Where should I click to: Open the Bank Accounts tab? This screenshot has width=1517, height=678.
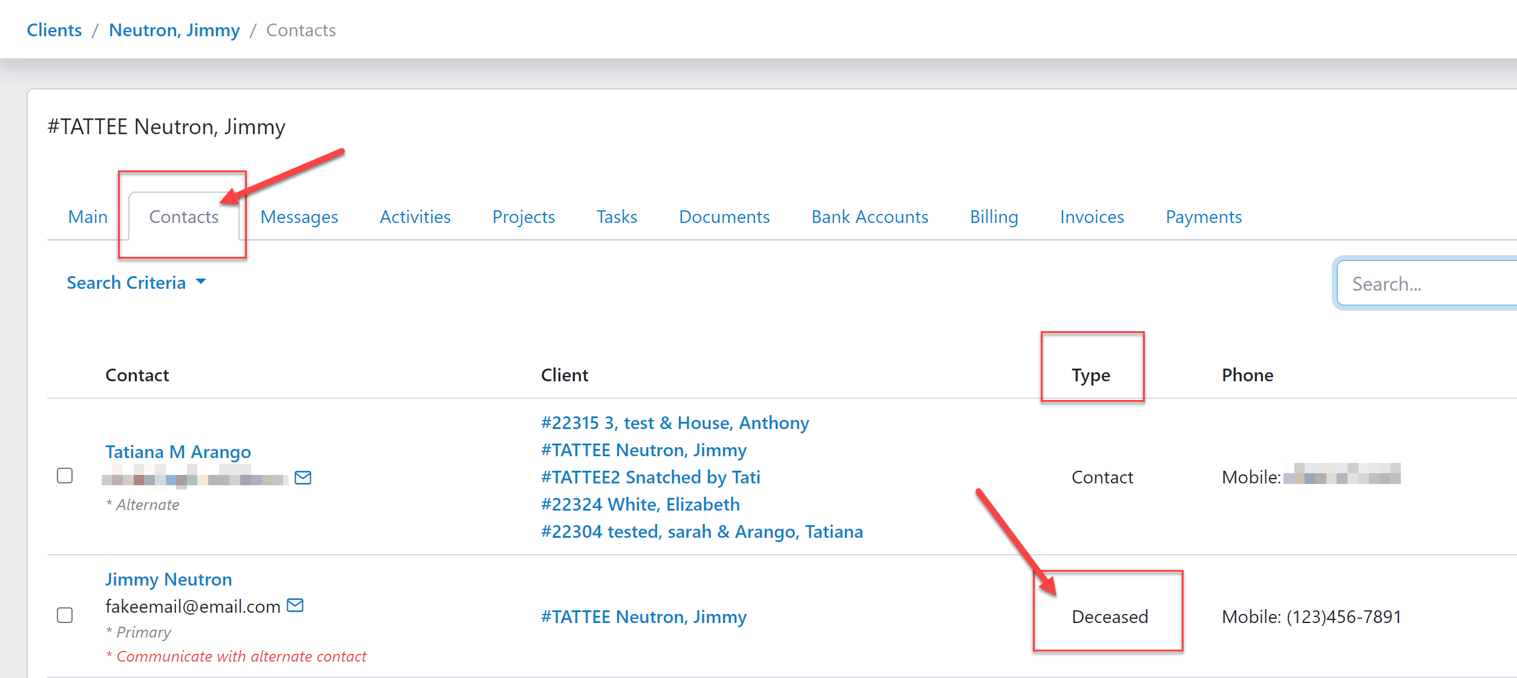(870, 217)
